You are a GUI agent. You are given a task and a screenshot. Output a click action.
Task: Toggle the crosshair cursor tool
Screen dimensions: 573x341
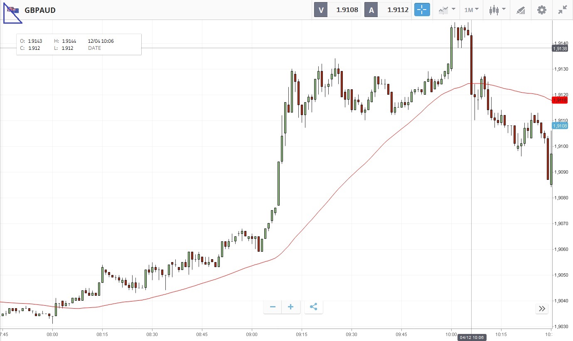422,10
